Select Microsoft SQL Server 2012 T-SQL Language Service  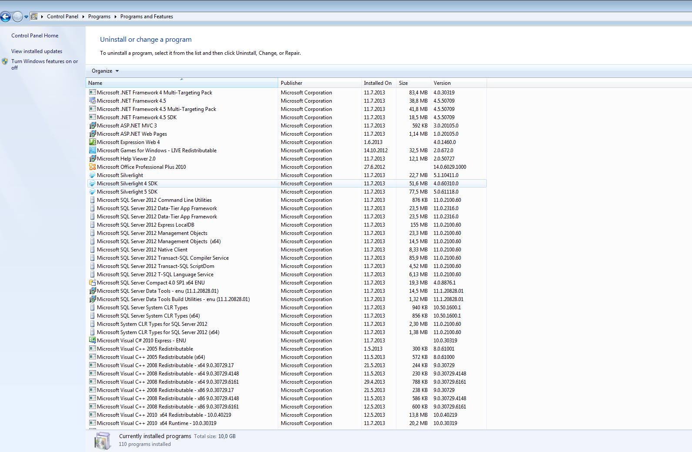click(x=287, y=274)
